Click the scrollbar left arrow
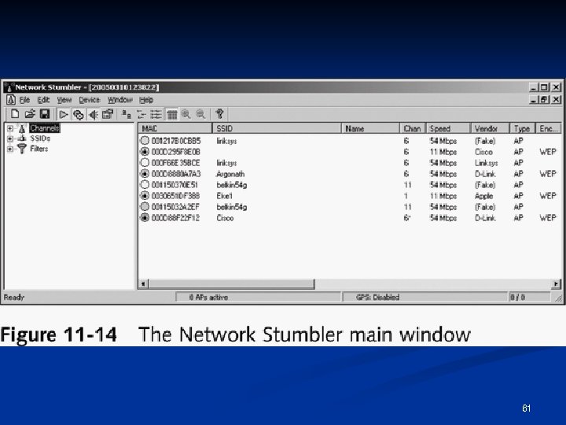 point(143,283)
